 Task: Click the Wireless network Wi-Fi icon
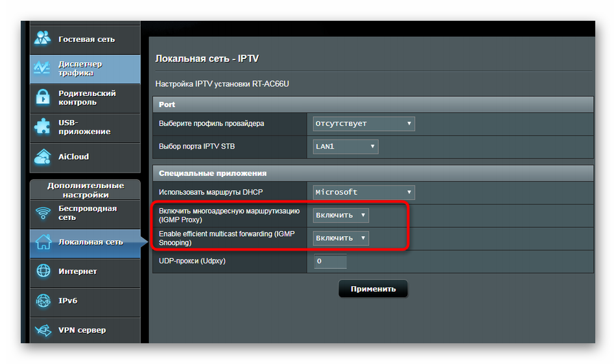pyautogui.click(x=43, y=213)
